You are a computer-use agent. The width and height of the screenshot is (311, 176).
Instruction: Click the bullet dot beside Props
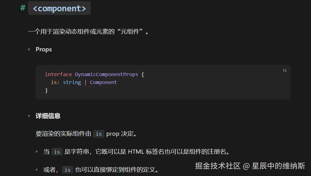pyautogui.click(x=29, y=49)
